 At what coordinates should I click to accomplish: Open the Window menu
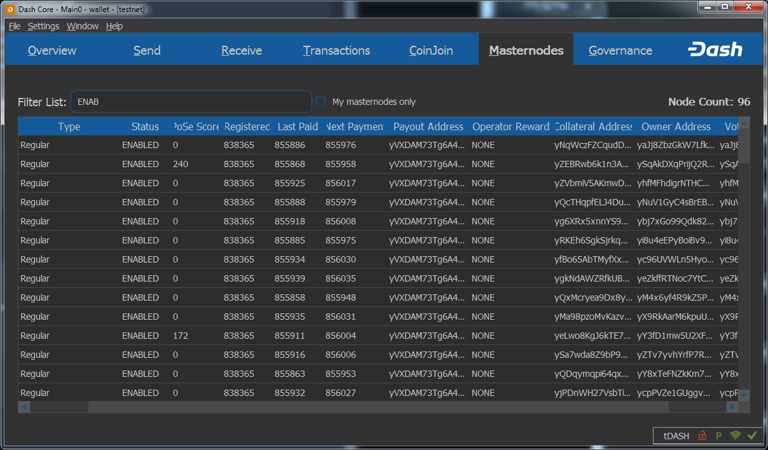[x=83, y=26]
